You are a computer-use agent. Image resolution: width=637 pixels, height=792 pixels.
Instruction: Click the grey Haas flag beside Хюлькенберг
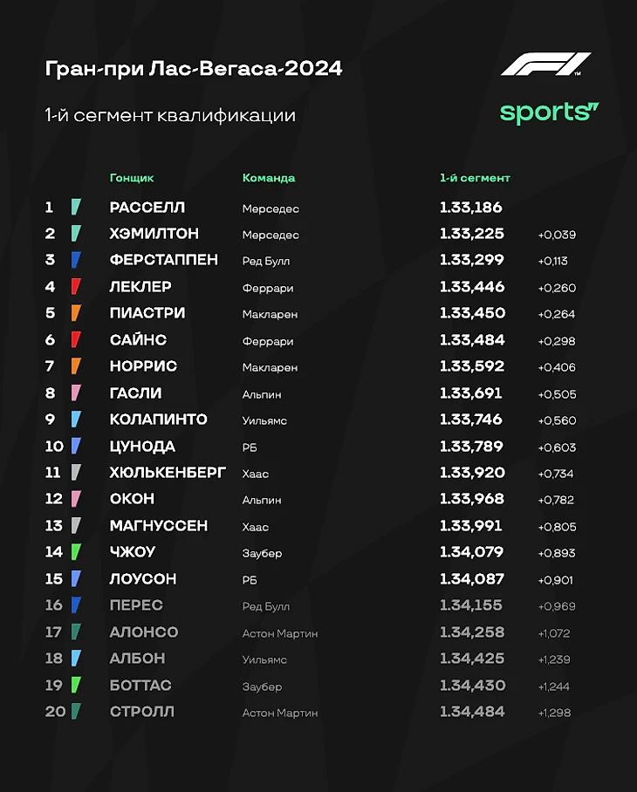coord(76,472)
